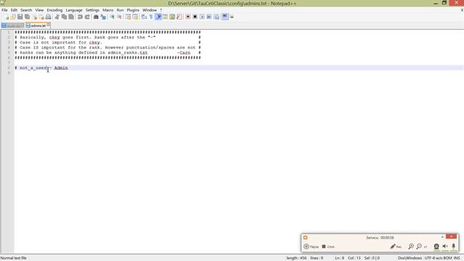Open the Macro menu
Image resolution: width=464 pixels, height=261 pixels.
[108, 10]
